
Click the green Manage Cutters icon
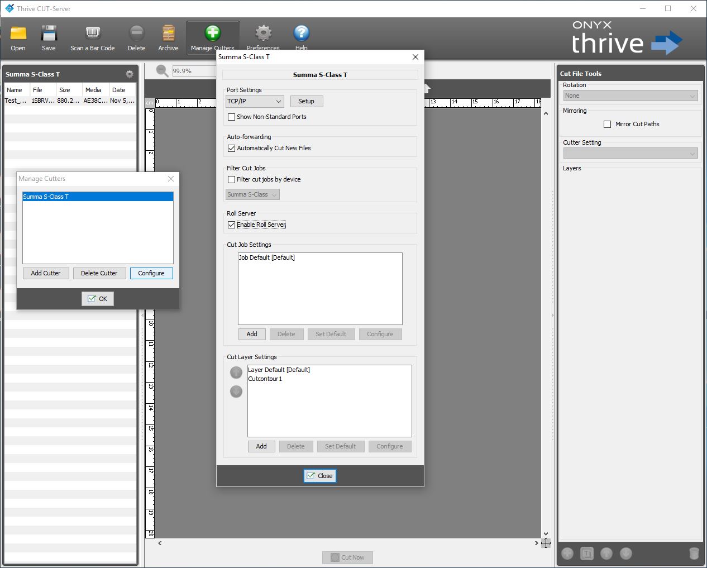[213, 34]
